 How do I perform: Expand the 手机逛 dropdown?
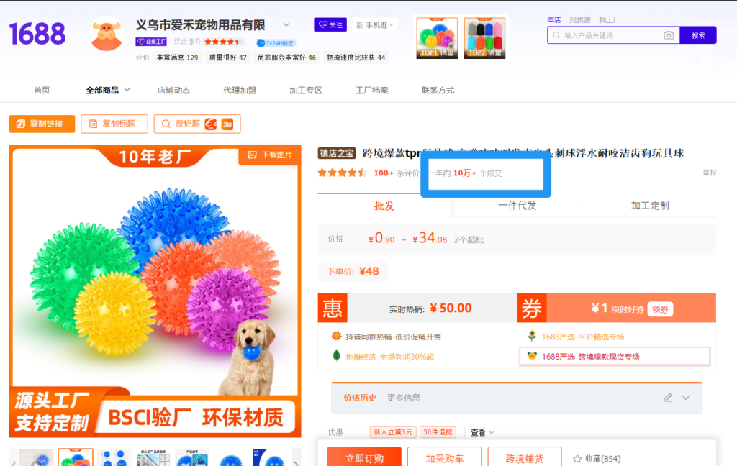tap(376, 25)
